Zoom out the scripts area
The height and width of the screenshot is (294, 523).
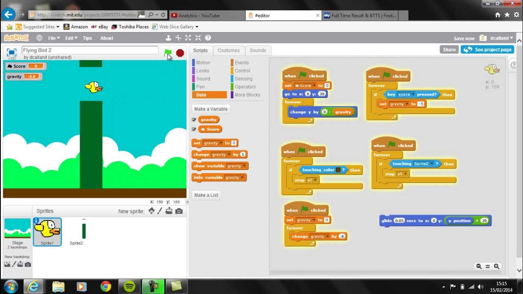(x=479, y=266)
